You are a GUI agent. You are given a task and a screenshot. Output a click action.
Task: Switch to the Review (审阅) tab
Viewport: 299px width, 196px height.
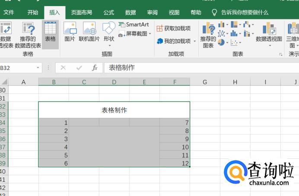(152, 13)
